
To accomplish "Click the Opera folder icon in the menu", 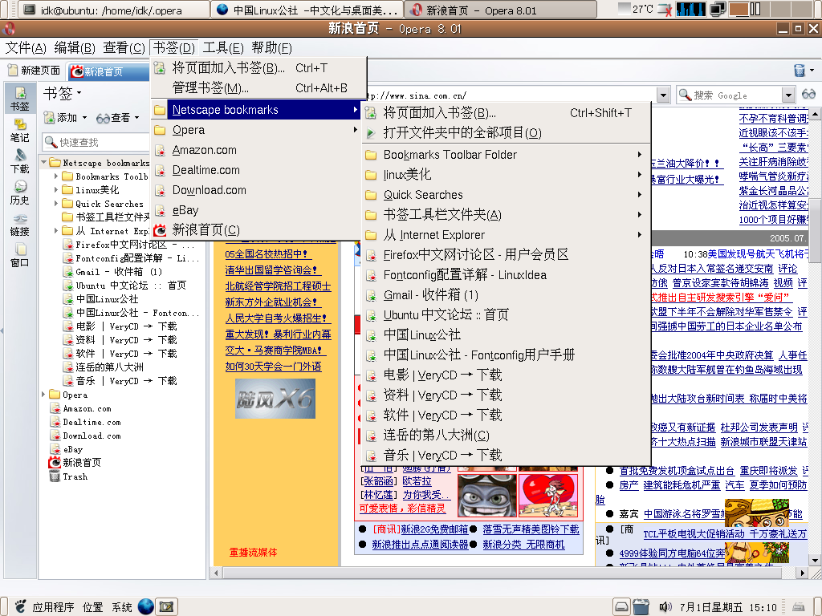I will 160,130.
